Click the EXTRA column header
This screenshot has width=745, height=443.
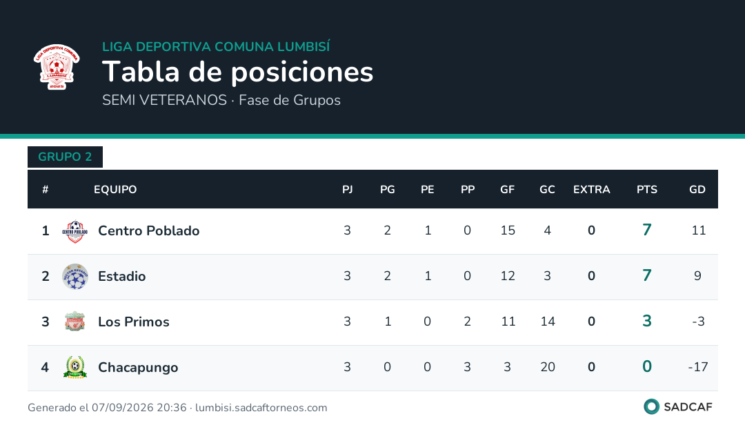point(592,190)
